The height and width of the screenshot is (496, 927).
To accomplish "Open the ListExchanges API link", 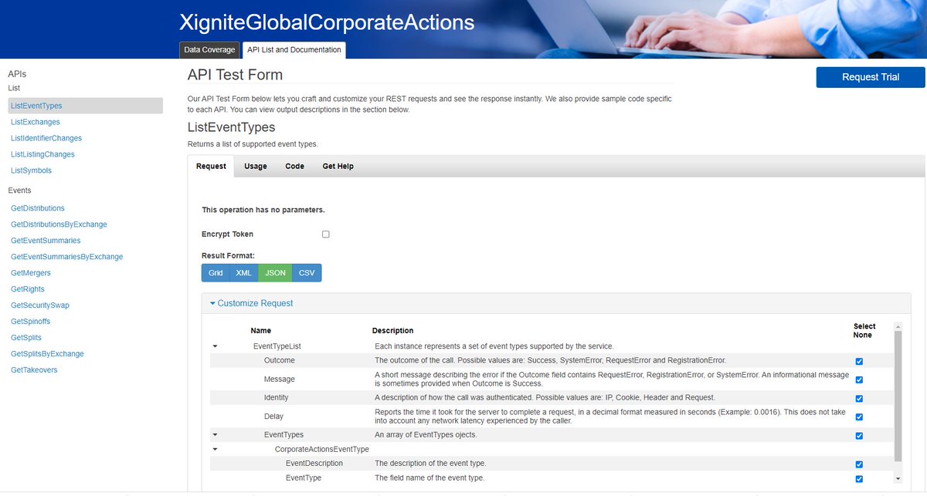I will 36,122.
